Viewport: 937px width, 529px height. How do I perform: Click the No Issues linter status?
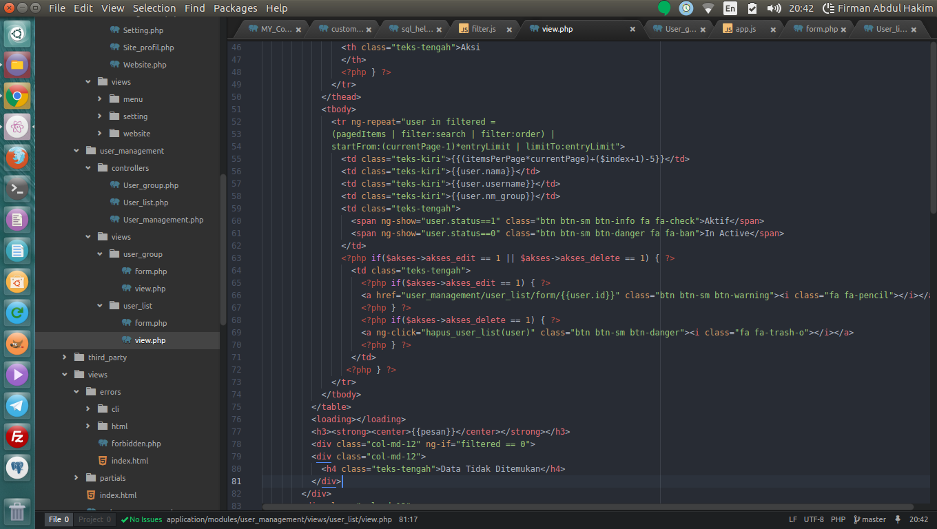click(141, 519)
